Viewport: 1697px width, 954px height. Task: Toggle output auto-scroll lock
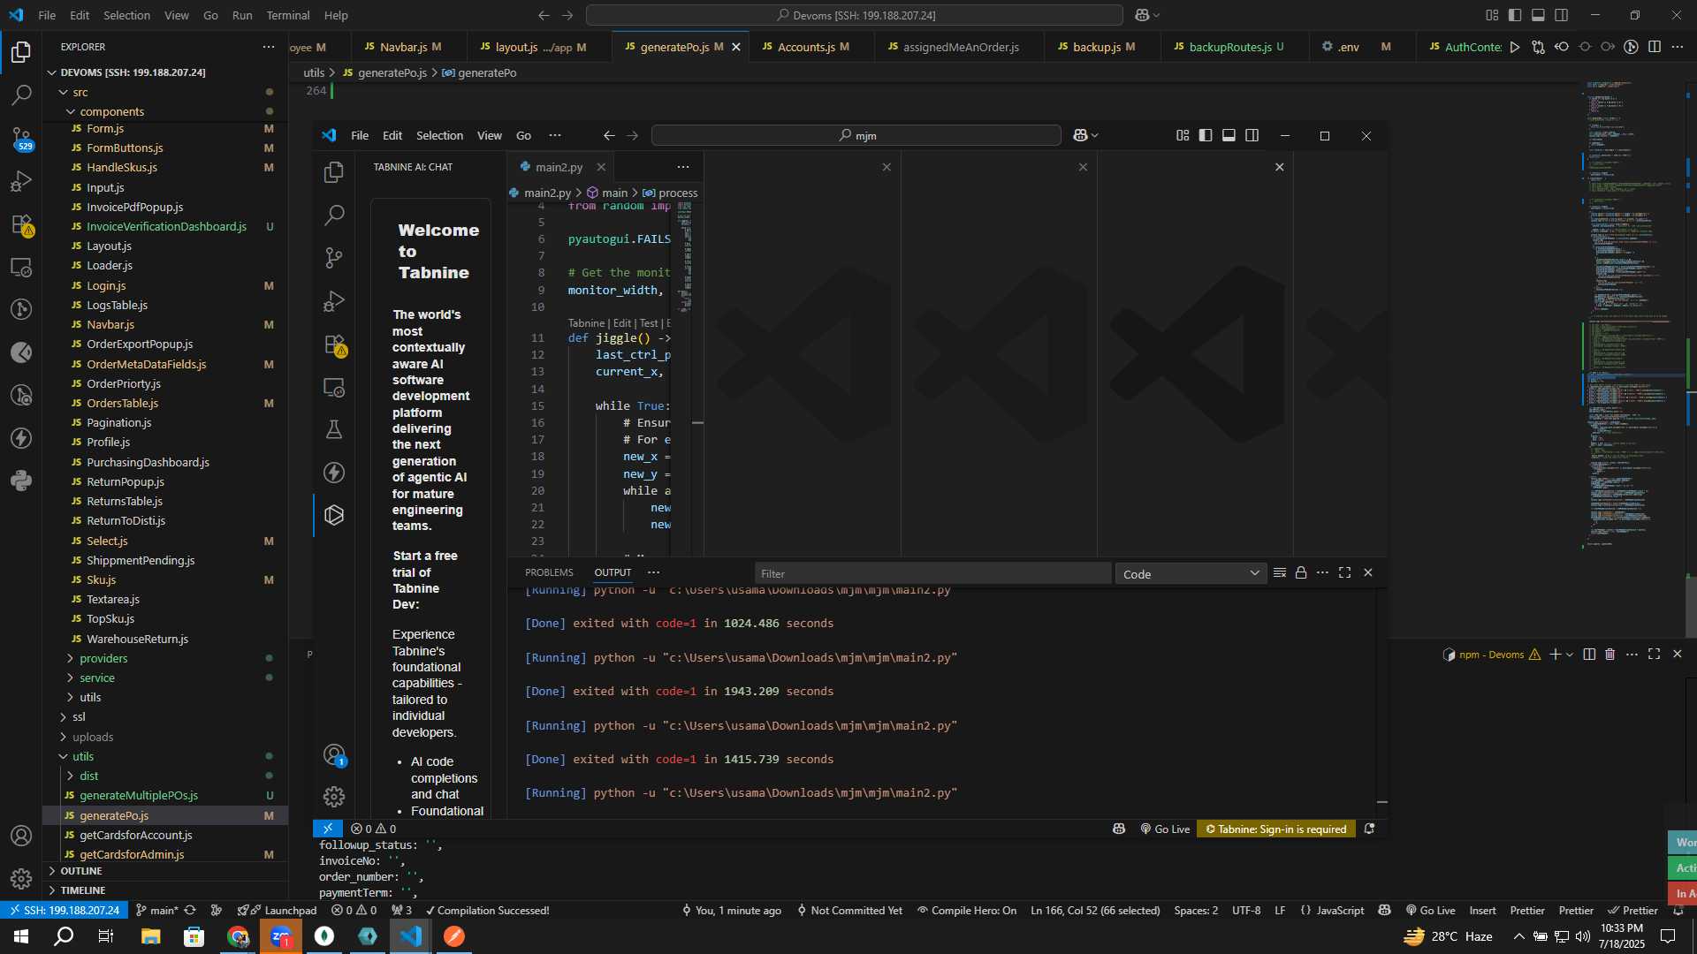tap(1301, 573)
